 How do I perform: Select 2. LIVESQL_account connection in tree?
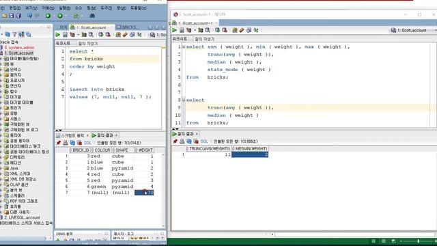click(22, 217)
